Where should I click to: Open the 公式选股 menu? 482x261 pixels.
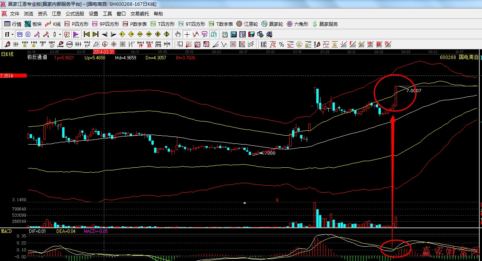click(75, 14)
